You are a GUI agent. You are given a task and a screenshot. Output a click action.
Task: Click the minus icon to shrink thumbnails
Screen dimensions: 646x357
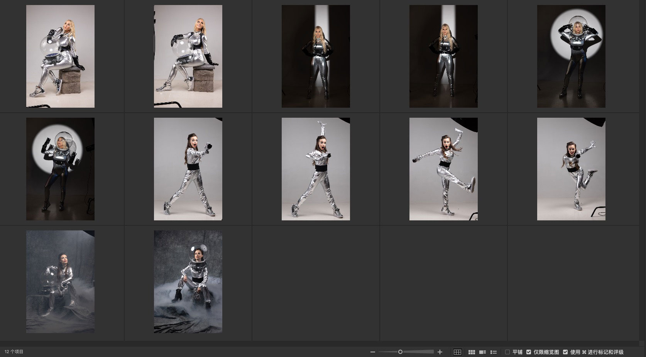[372, 352]
